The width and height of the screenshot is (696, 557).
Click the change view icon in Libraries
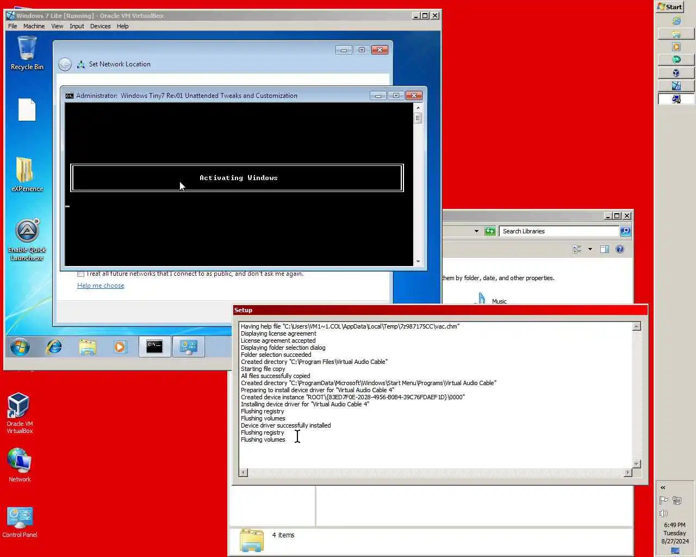pyautogui.click(x=577, y=249)
